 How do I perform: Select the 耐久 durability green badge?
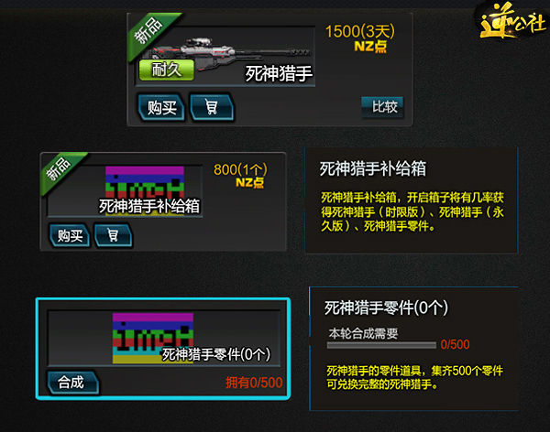click(x=166, y=70)
